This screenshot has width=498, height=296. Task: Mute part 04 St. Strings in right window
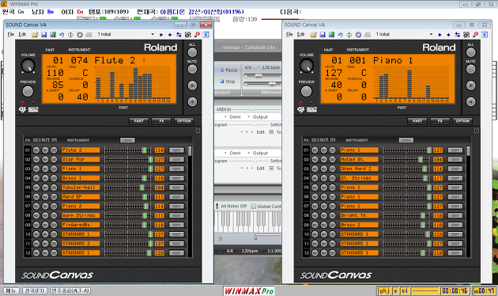323,178
